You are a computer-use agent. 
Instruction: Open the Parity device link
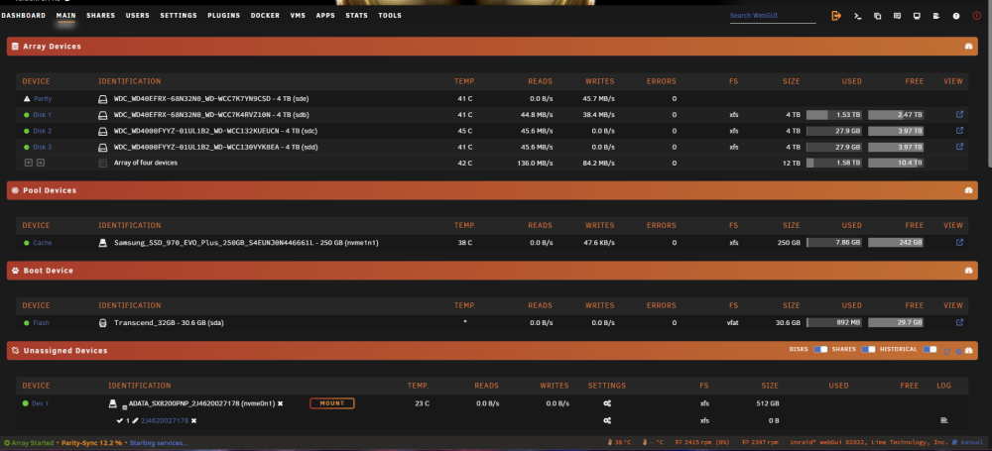pos(43,99)
